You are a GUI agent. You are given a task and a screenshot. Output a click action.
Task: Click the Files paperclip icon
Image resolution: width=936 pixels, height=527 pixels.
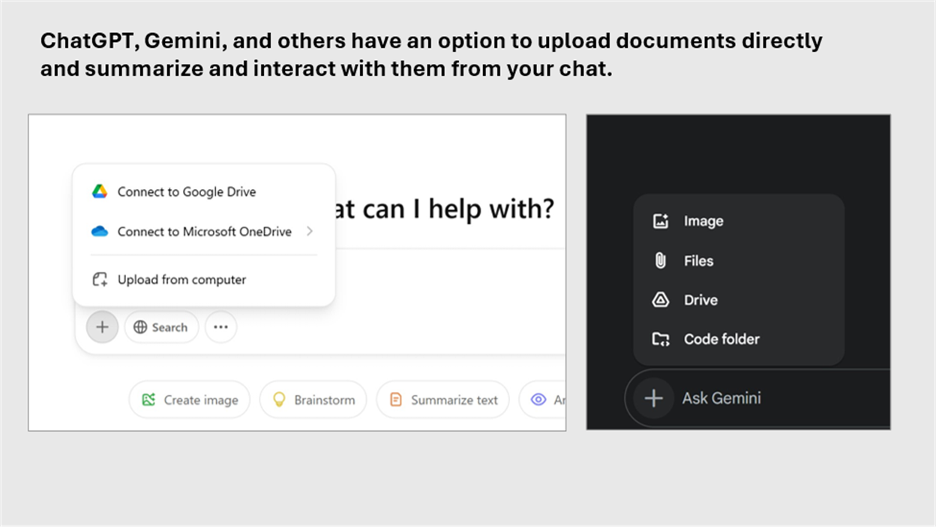pos(660,260)
